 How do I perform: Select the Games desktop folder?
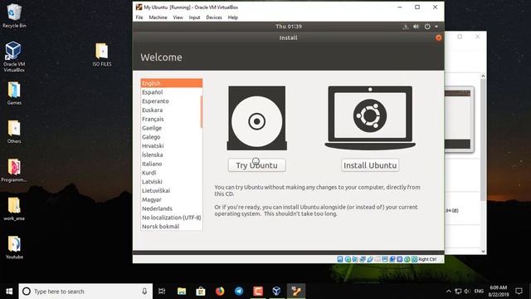14,93
